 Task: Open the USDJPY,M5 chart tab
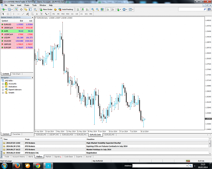pyautogui.click(x=54, y=135)
